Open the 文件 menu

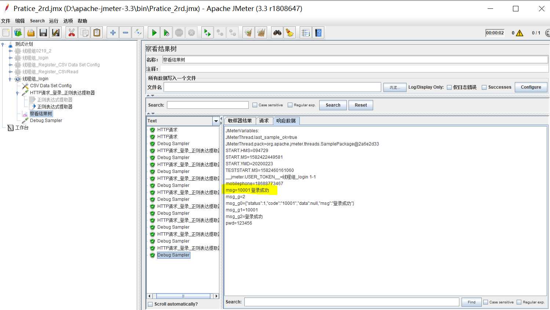(6, 21)
